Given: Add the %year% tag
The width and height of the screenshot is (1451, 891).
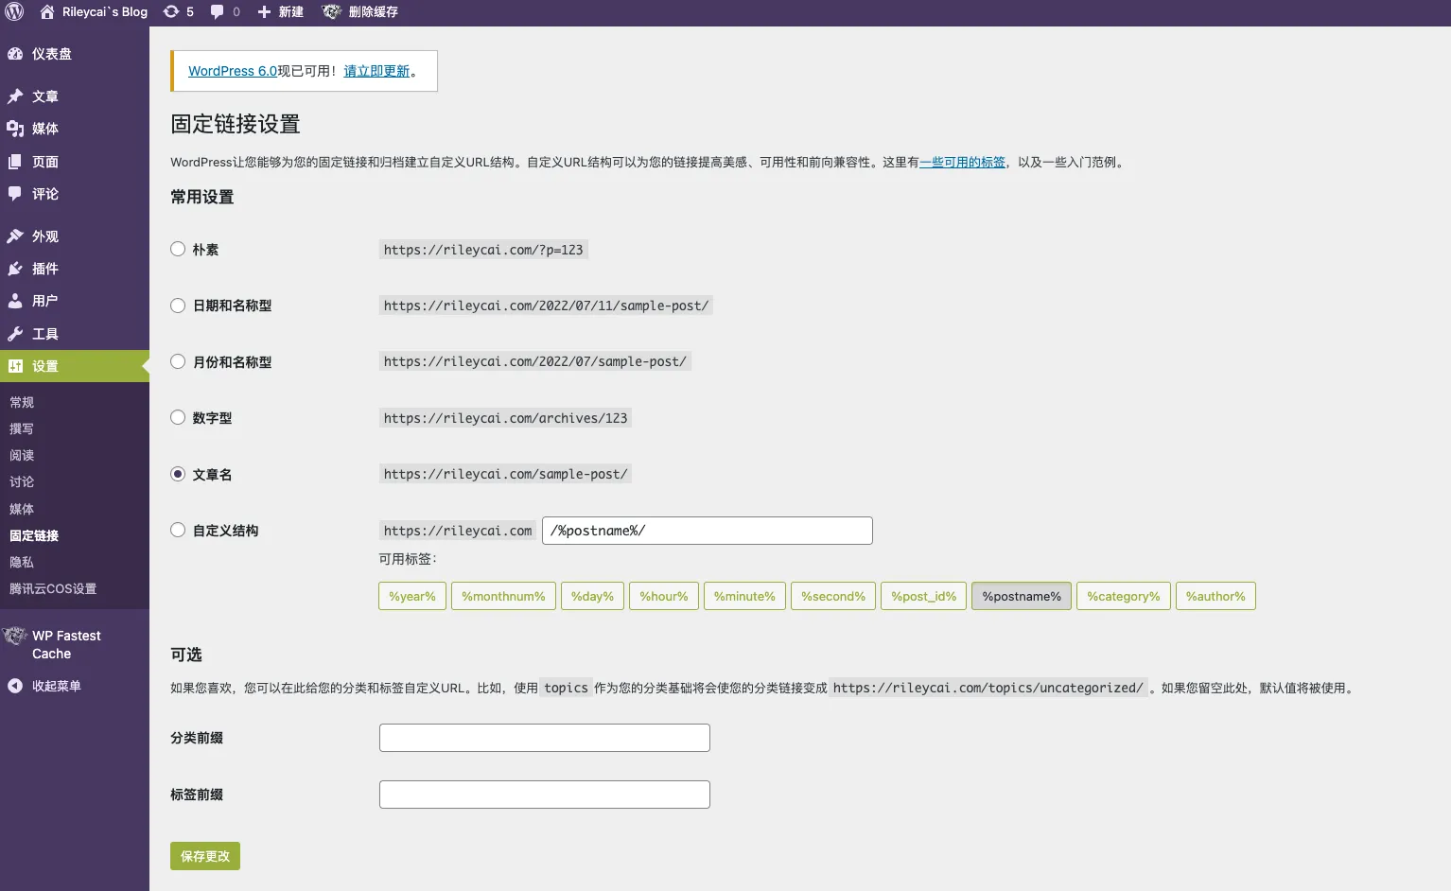Looking at the screenshot, I should click(412, 596).
